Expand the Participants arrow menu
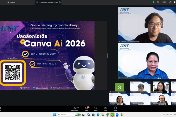 click(x=80, y=108)
